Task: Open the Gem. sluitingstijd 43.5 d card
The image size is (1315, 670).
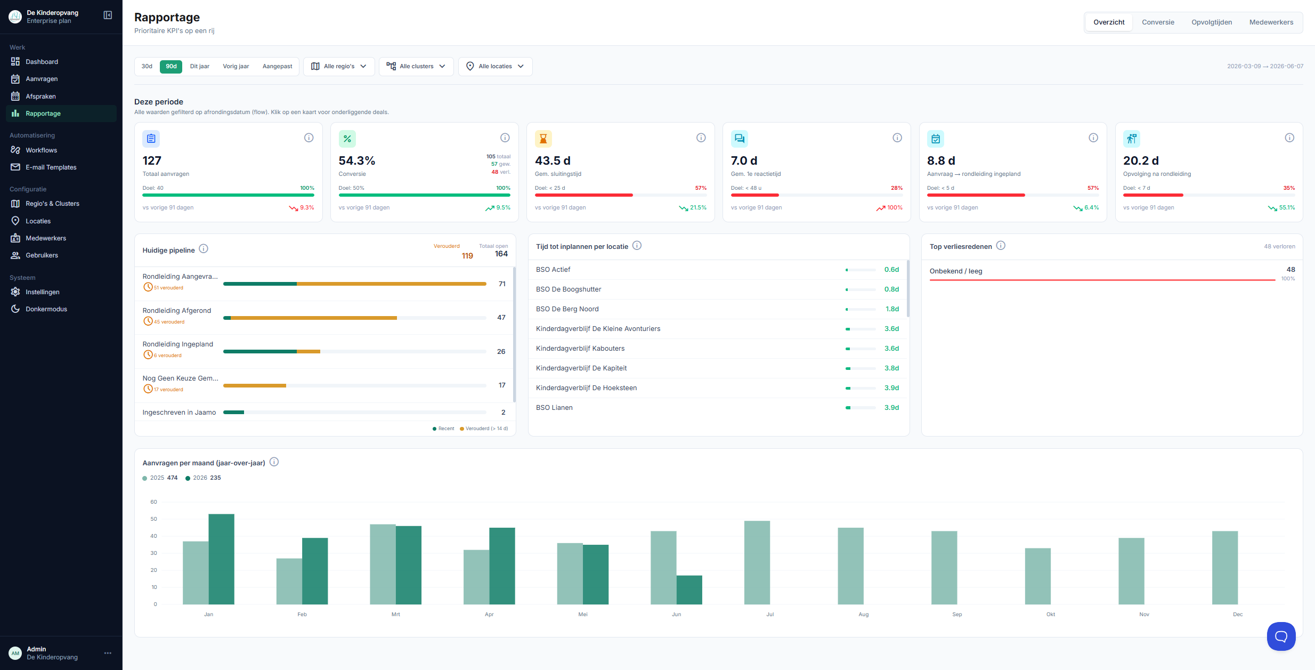Action: tap(621, 172)
